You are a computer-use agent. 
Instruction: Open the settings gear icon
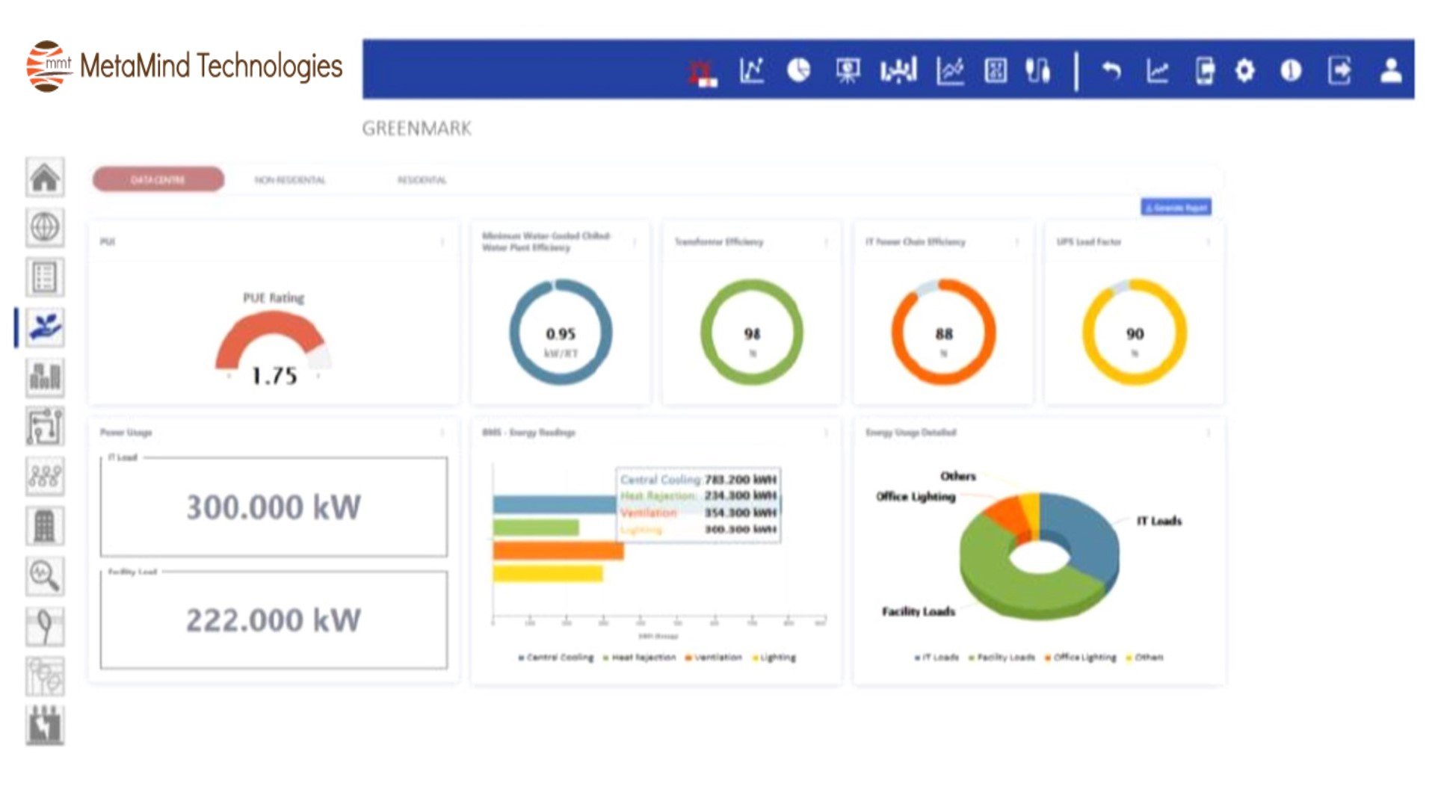coord(1245,70)
